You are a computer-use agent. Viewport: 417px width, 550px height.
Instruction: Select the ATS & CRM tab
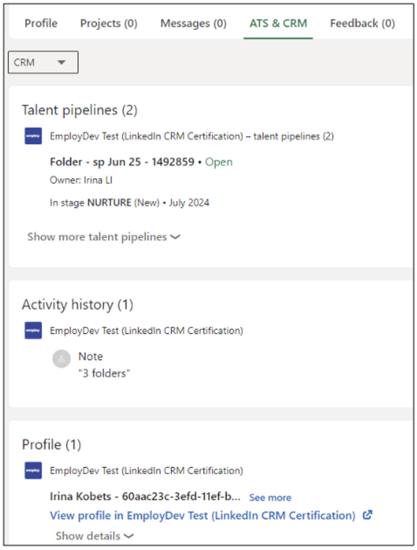tap(278, 23)
